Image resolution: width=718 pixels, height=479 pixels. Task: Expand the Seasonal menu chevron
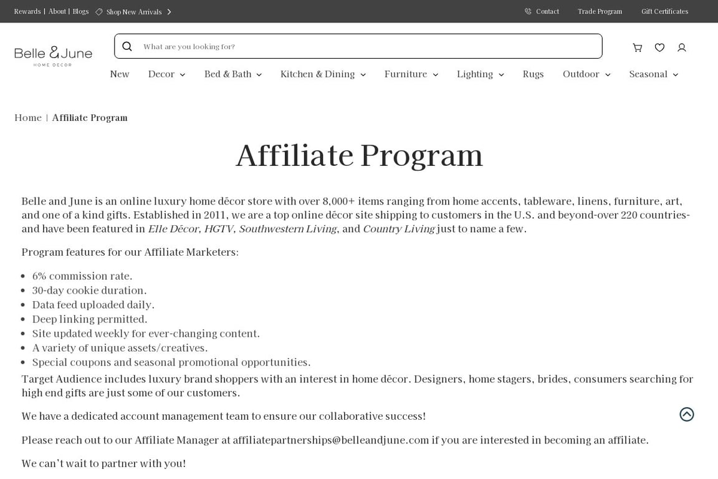pos(675,75)
